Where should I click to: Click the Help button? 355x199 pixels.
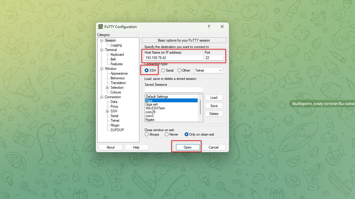(136, 147)
